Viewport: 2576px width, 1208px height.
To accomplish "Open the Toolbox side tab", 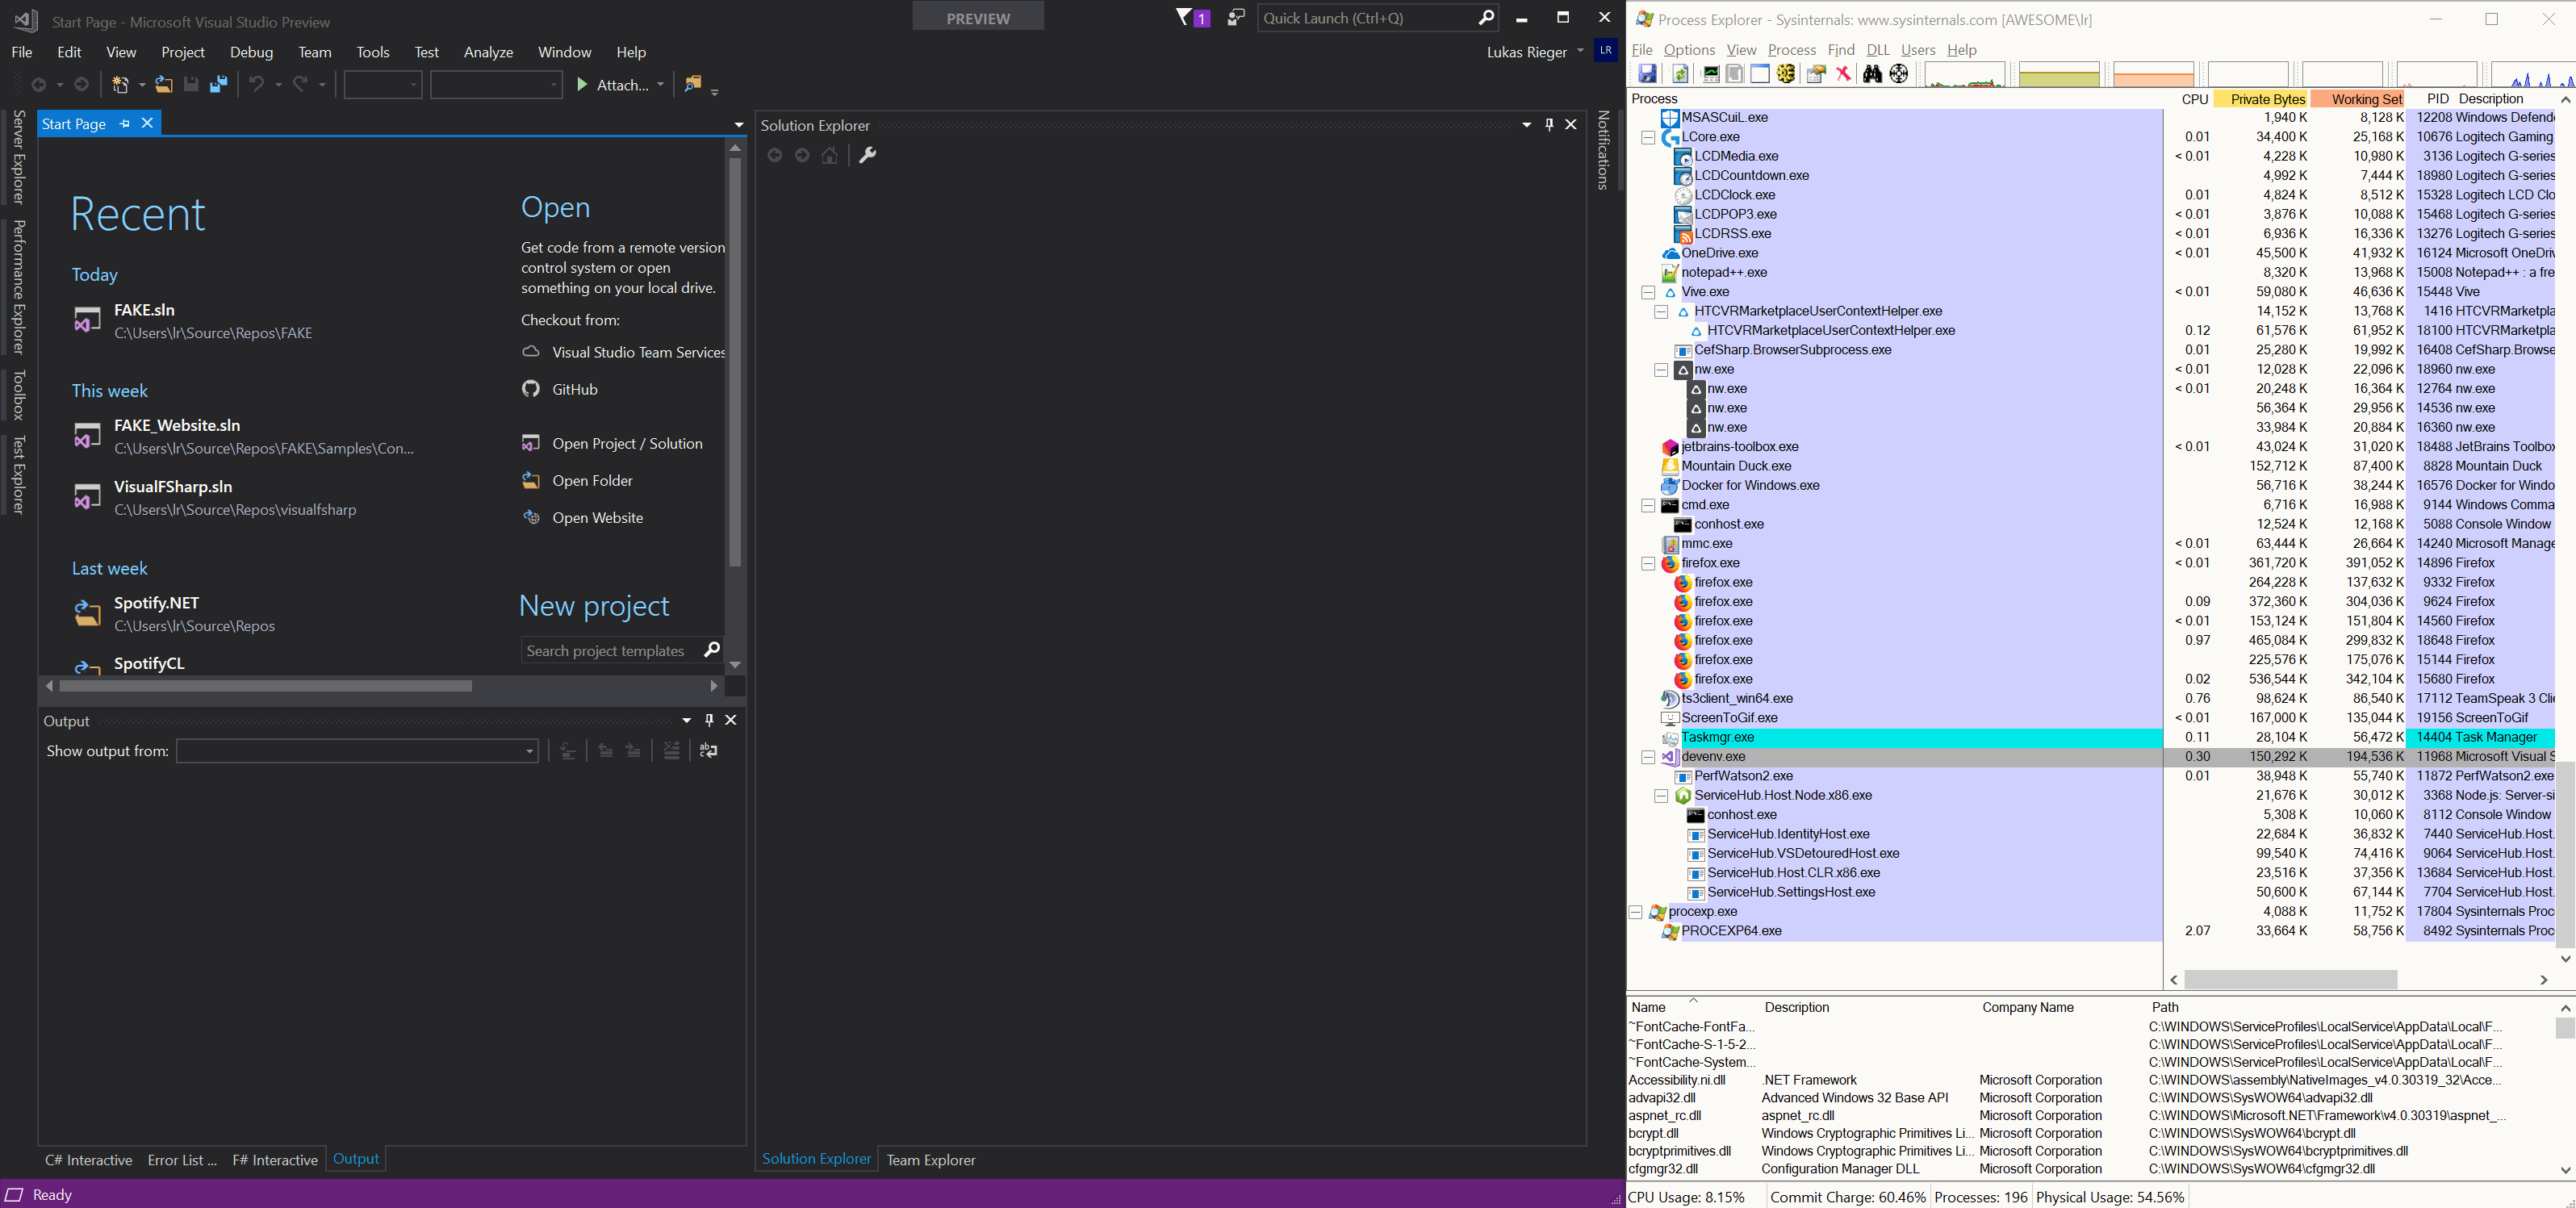I will (19, 395).
